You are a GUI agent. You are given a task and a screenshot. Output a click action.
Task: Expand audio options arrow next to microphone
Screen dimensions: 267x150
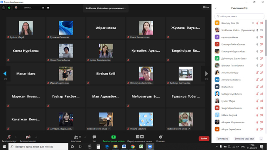click(16, 137)
